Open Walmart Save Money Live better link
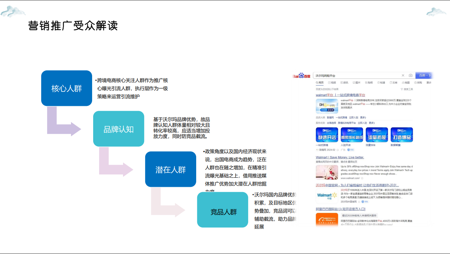 tap(340, 157)
